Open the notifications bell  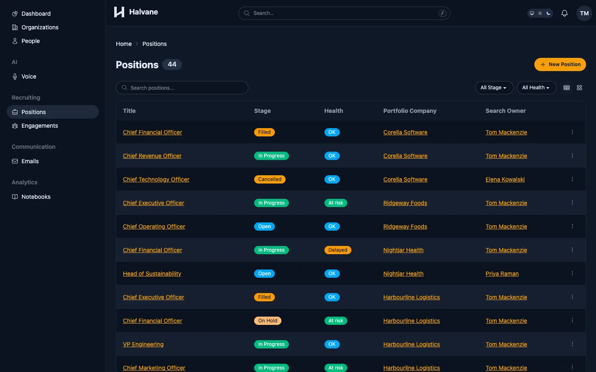564,13
